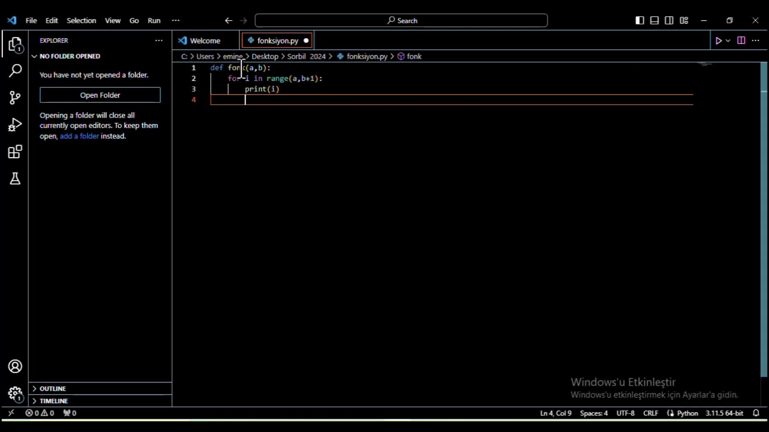Show errors and warnings count in status bar
Viewport: 769px width, 432px height.
point(40,413)
